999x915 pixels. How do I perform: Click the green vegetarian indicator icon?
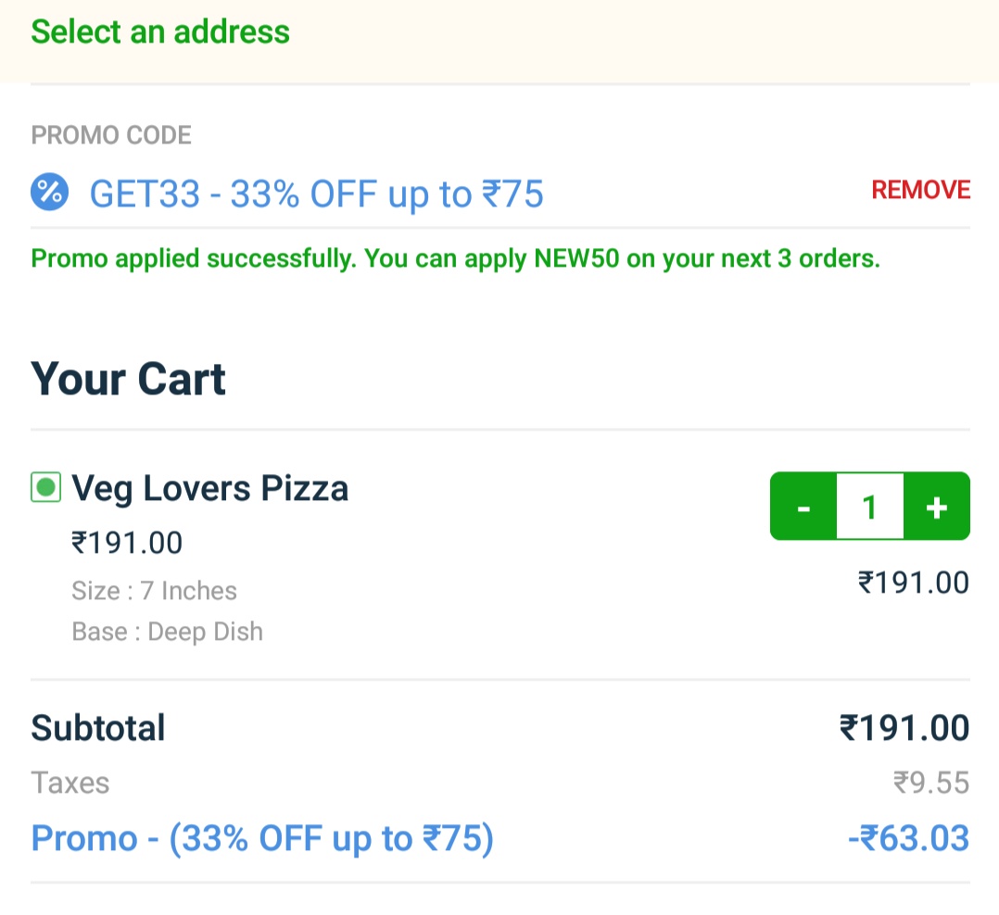coord(46,487)
